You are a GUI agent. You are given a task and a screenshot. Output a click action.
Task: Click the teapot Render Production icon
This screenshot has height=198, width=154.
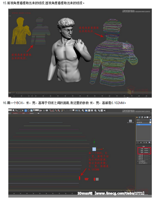[105, 110]
